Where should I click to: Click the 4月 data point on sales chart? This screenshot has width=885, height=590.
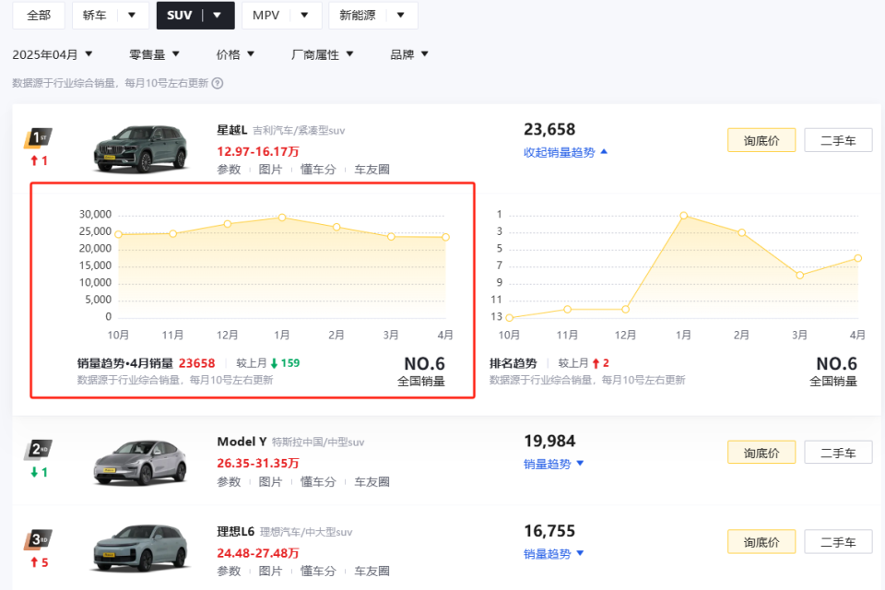445,237
